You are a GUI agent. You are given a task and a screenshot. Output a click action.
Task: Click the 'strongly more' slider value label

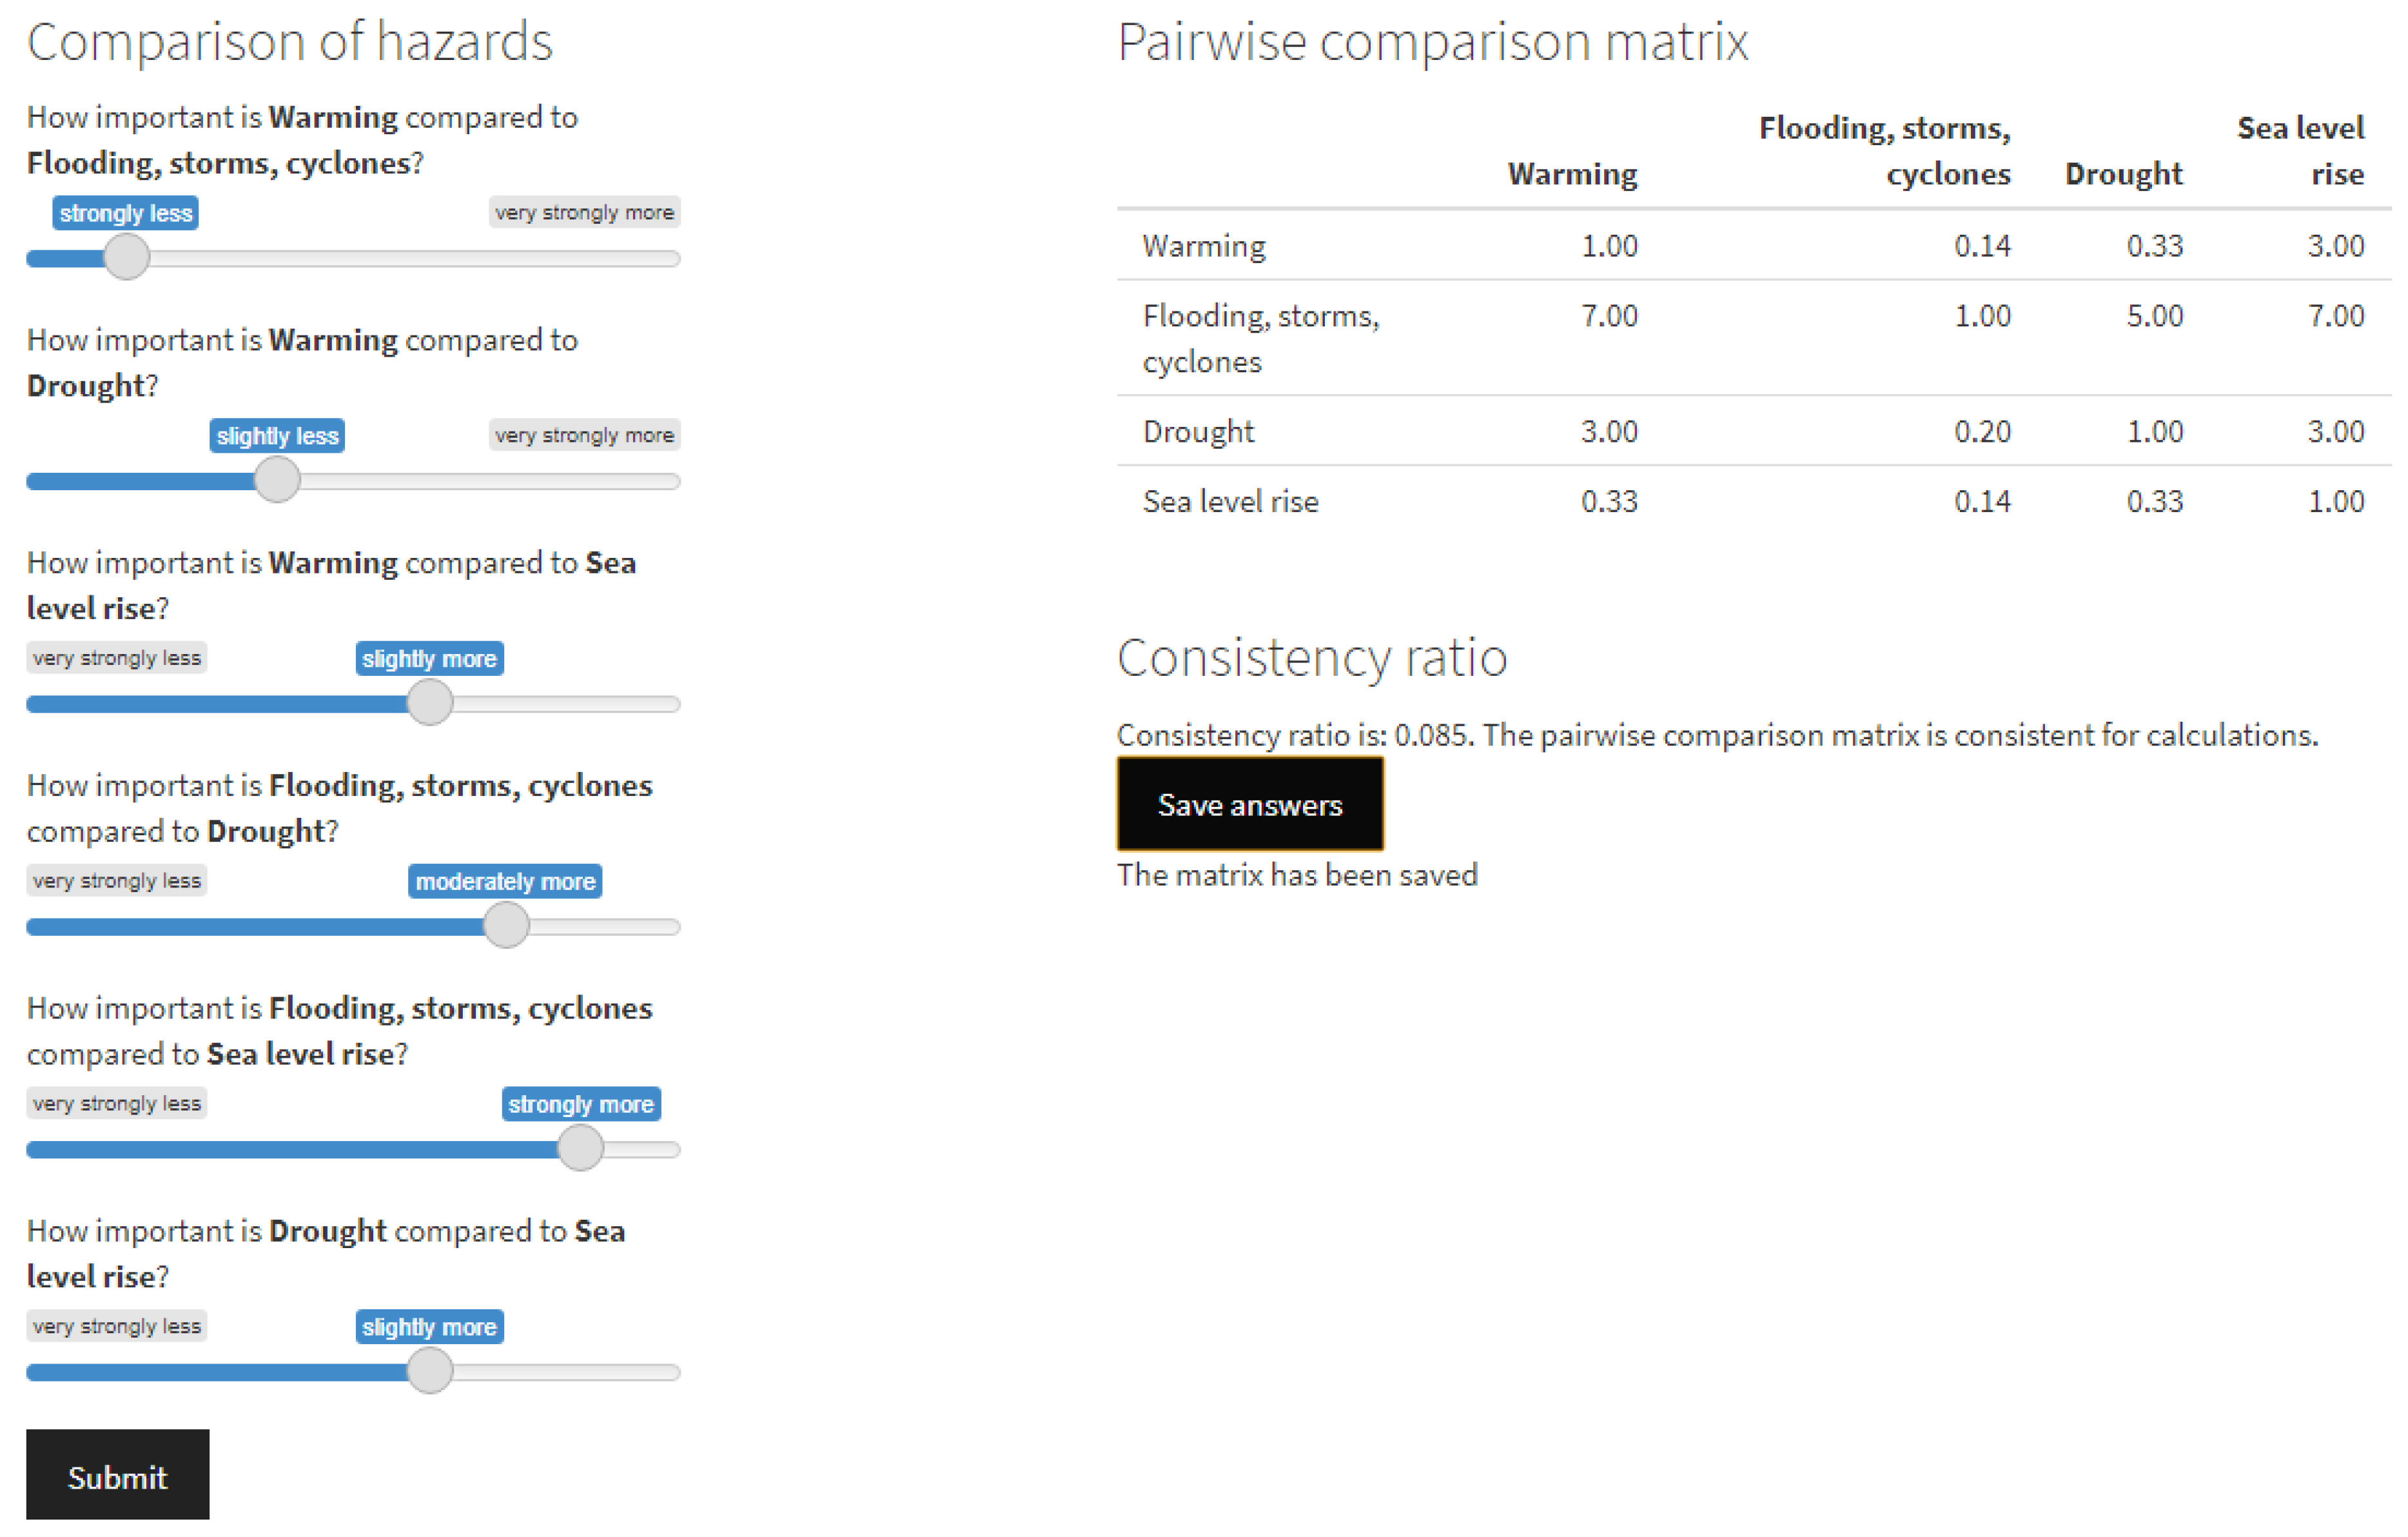[580, 1104]
